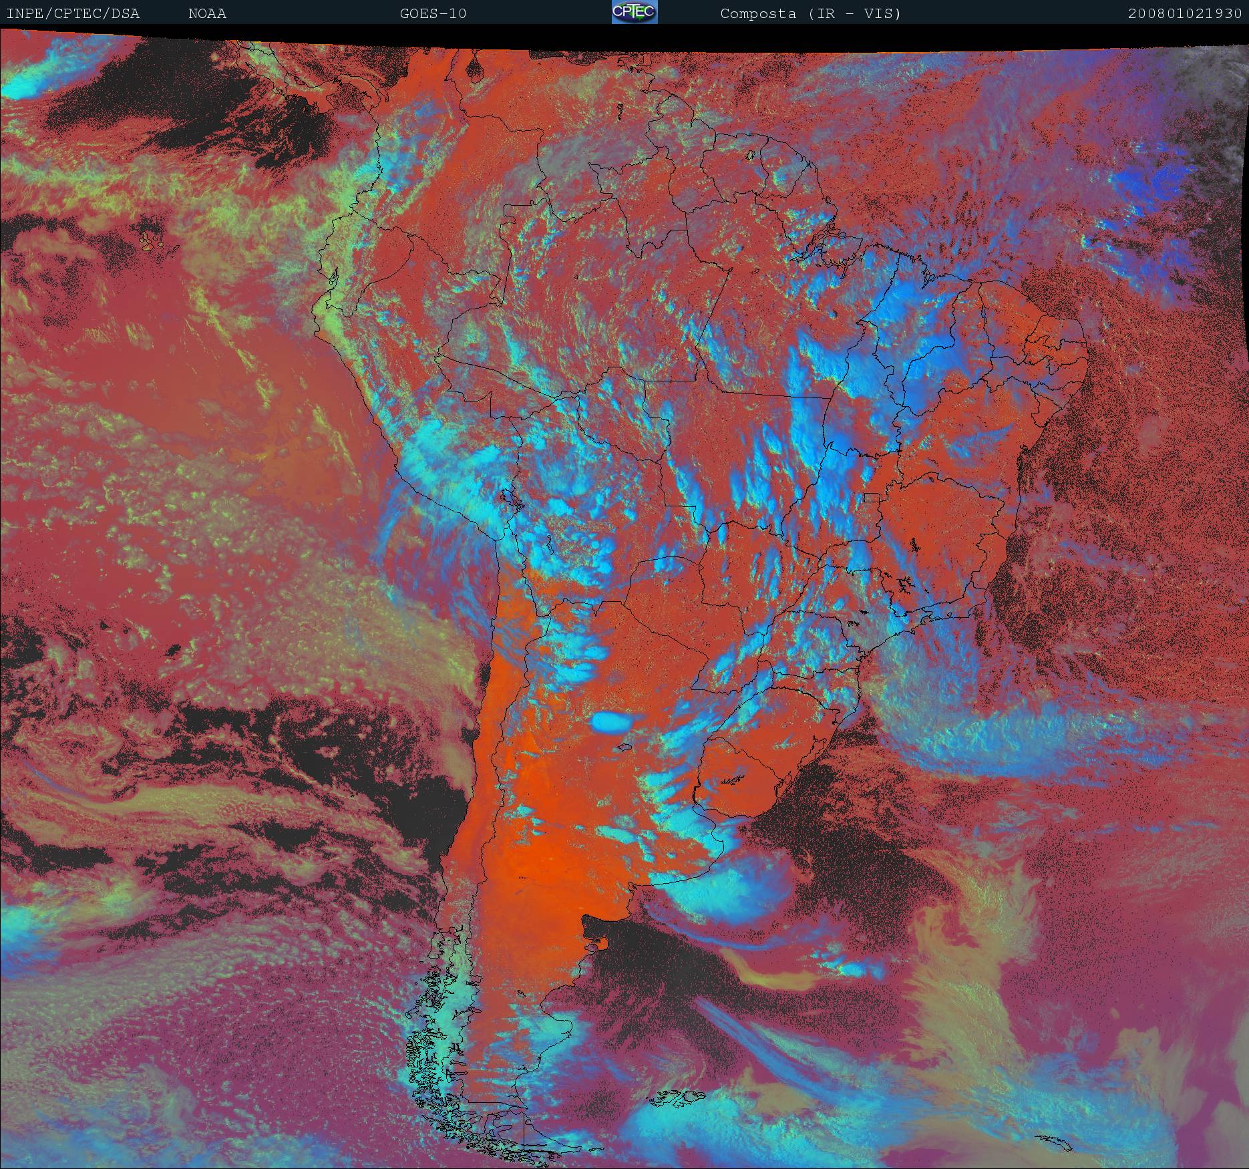Click the NOAA text in header

click(207, 13)
